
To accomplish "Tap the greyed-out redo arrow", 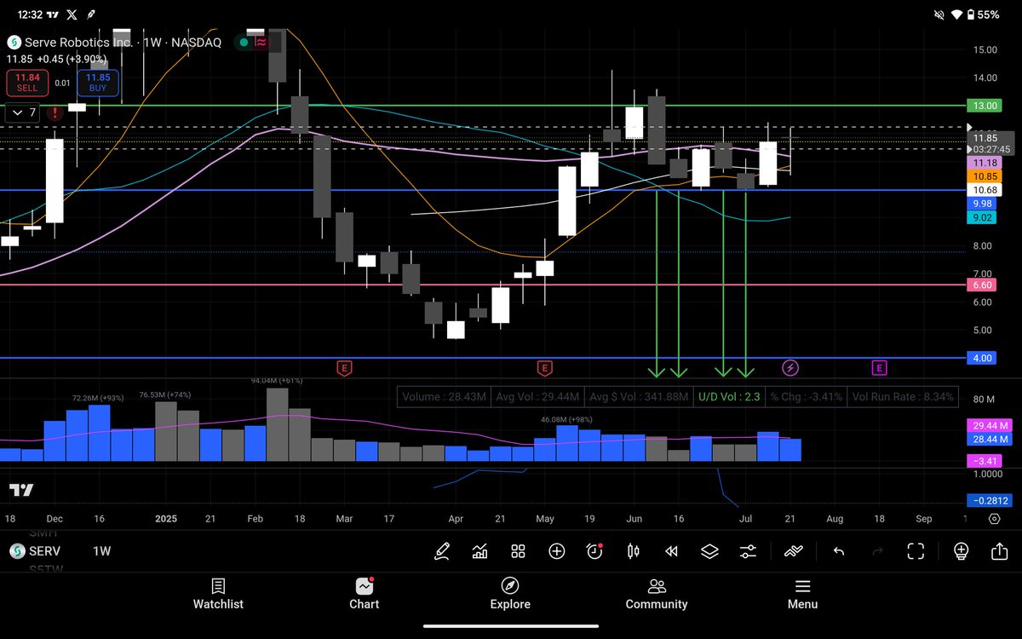I will point(878,551).
